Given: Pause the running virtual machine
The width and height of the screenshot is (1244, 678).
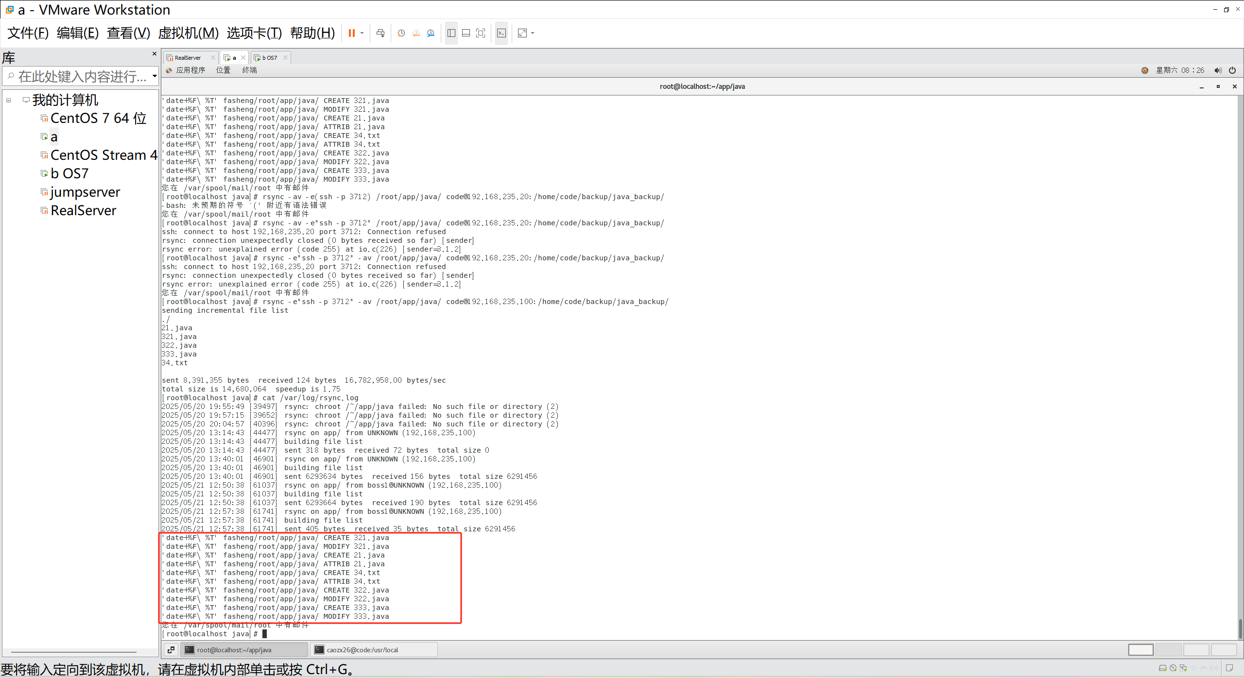Looking at the screenshot, I should (x=351, y=33).
